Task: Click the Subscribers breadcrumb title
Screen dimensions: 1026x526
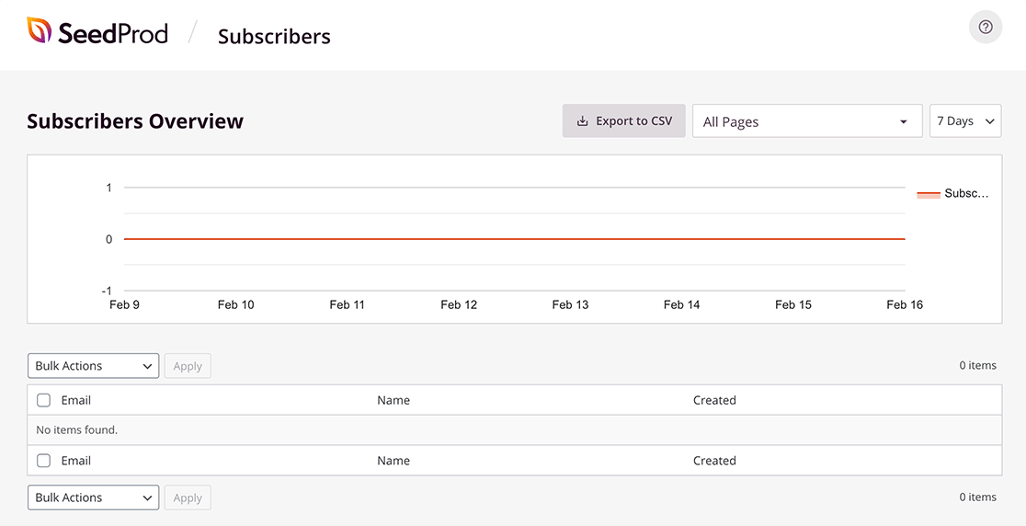Action: pyautogui.click(x=274, y=37)
